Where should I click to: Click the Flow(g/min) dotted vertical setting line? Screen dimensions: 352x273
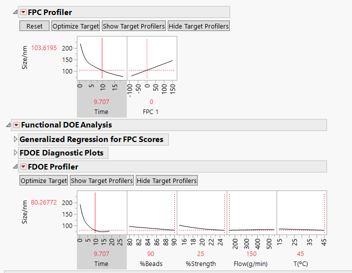point(230,213)
